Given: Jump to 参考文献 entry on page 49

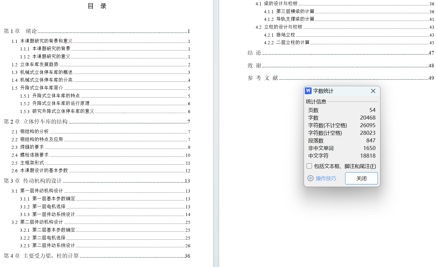Looking at the screenshot, I should click(341, 78).
